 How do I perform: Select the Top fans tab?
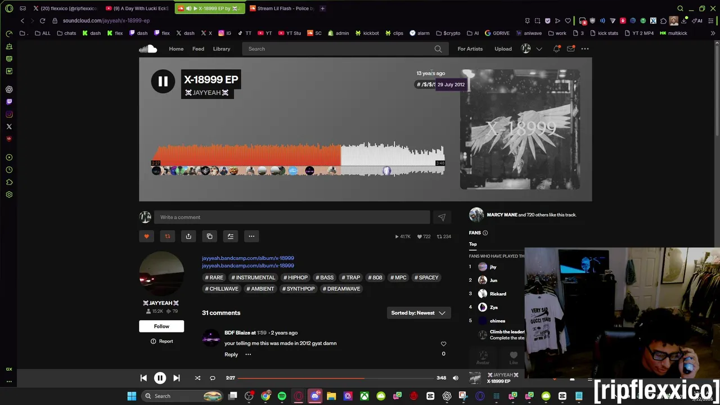coord(472,244)
